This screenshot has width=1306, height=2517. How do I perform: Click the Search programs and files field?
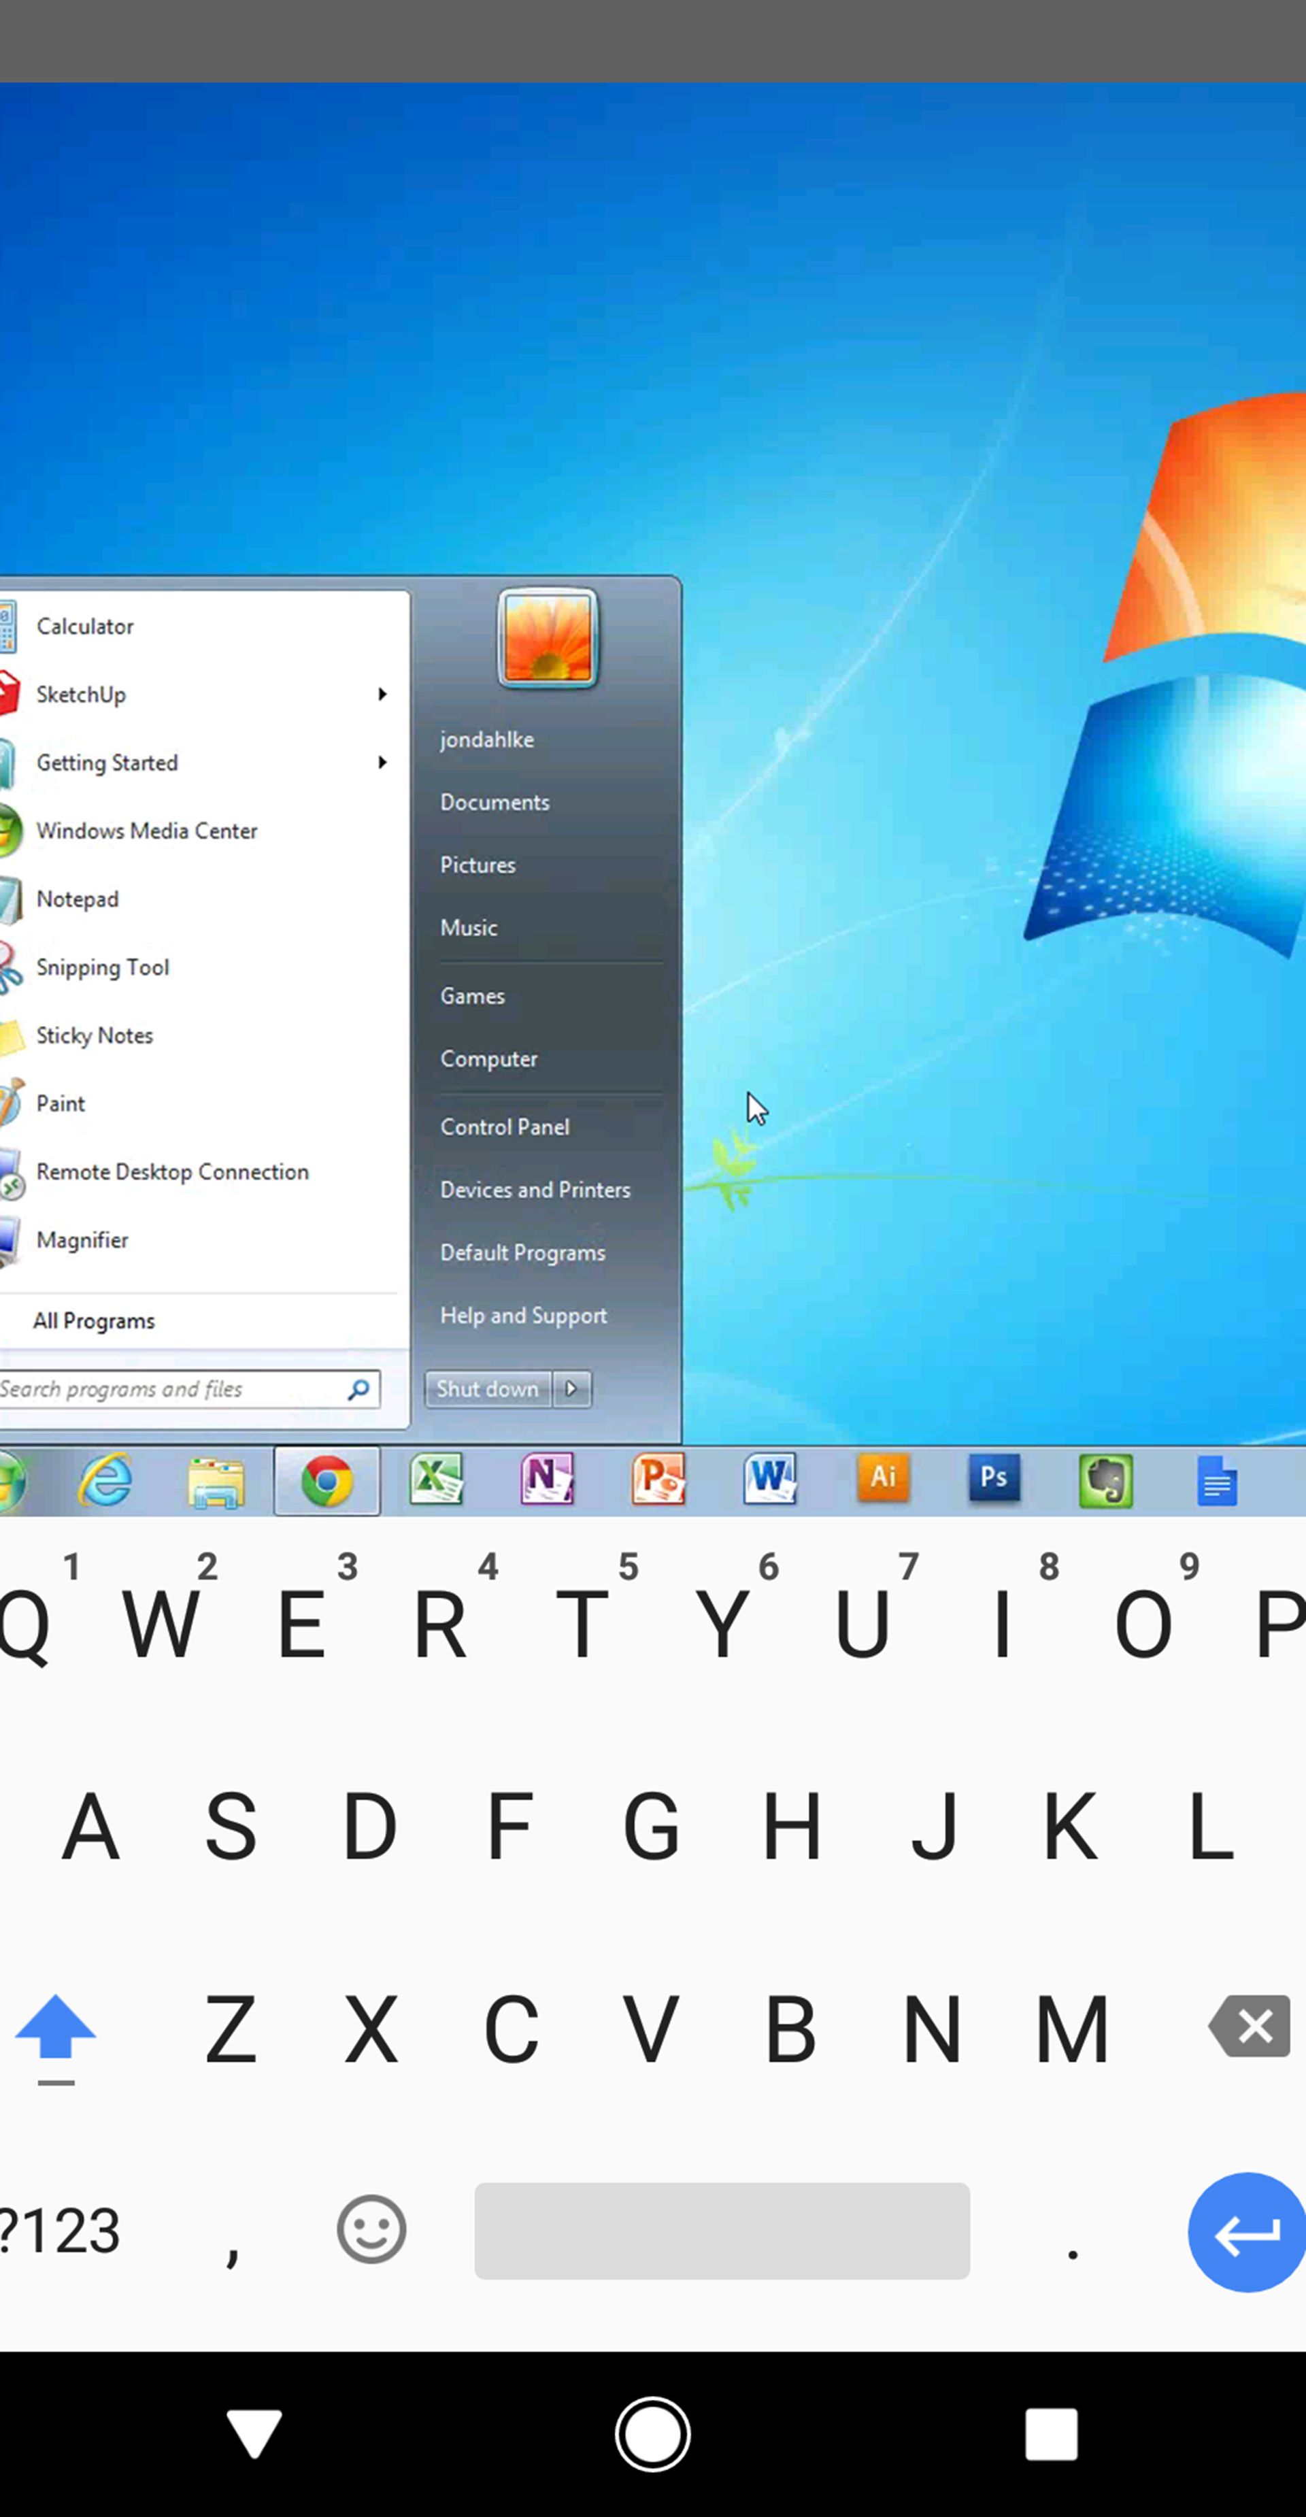coord(190,1388)
